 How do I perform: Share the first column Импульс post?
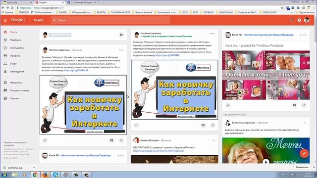pos(121,140)
